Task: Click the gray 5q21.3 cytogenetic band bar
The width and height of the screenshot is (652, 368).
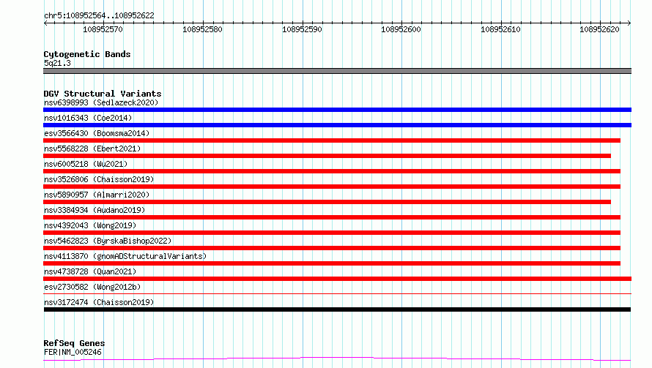Action: [x=337, y=71]
